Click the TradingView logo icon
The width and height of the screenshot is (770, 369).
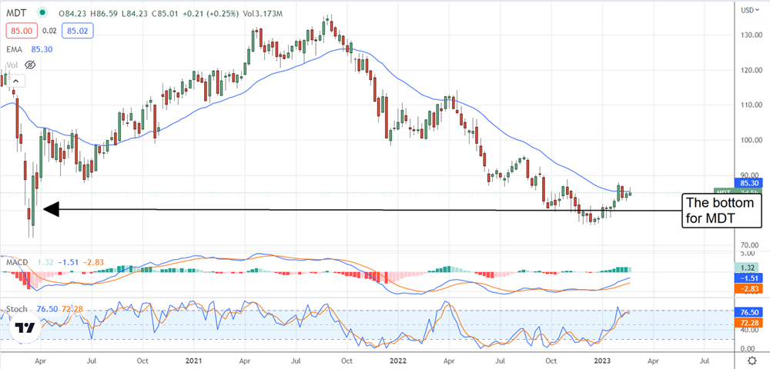(24, 327)
